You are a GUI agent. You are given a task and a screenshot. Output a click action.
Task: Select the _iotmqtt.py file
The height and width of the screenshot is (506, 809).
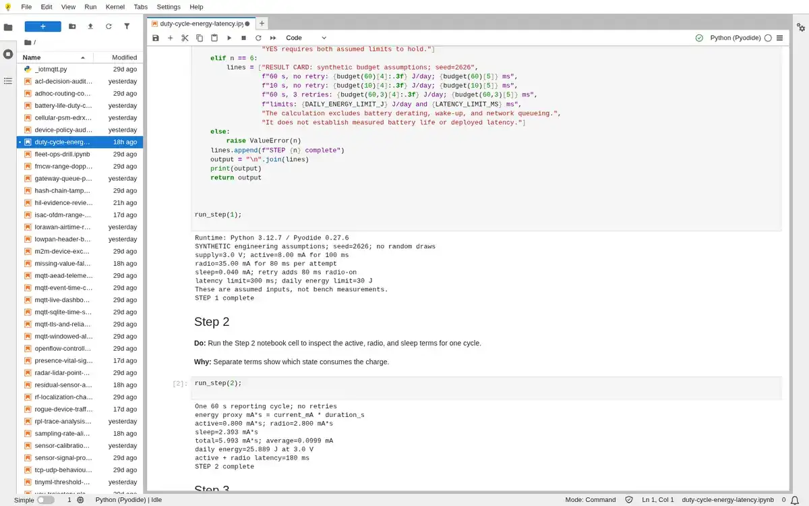click(x=79, y=69)
